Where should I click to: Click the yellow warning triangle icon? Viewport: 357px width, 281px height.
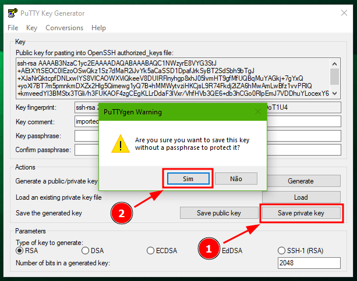121,143
